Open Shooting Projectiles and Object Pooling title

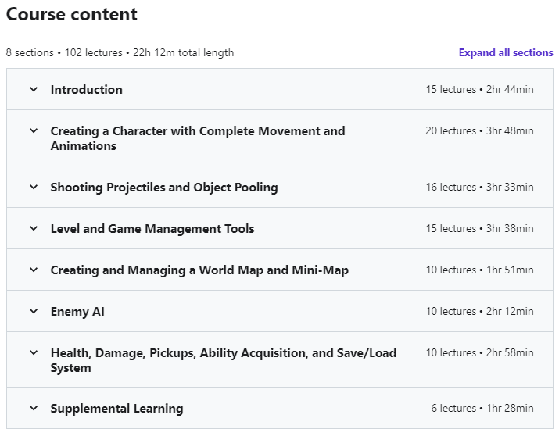164,188
